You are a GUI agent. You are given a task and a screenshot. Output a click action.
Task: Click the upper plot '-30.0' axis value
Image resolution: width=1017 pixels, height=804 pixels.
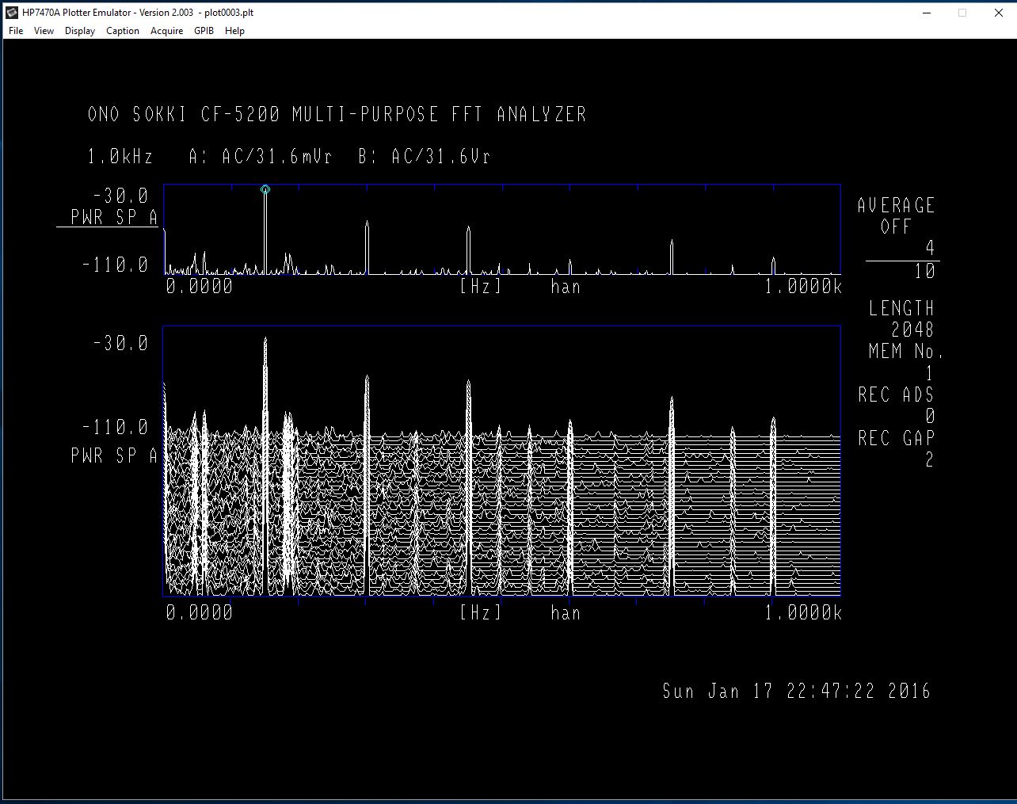coord(120,196)
